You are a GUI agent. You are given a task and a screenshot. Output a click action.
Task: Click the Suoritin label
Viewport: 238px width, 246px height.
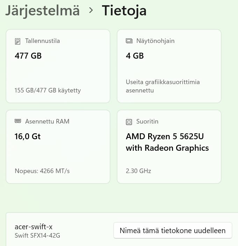147,121
